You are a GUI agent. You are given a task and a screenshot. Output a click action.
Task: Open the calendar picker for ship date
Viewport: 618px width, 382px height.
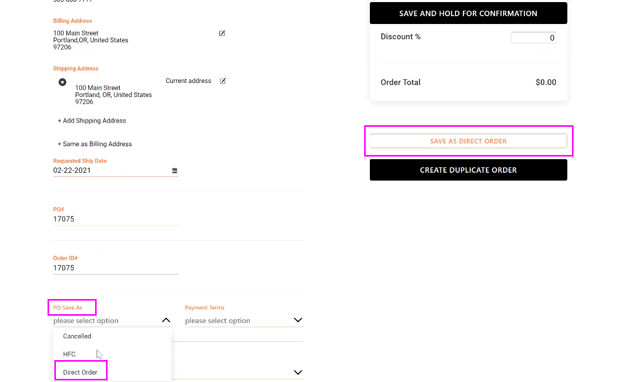click(174, 171)
